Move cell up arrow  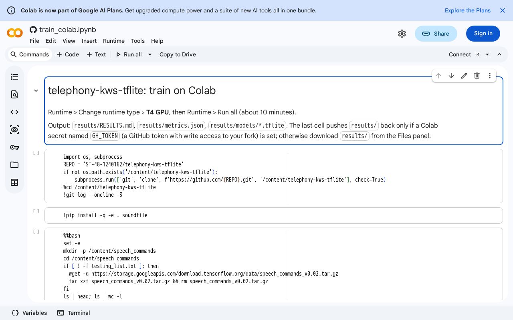click(x=438, y=76)
